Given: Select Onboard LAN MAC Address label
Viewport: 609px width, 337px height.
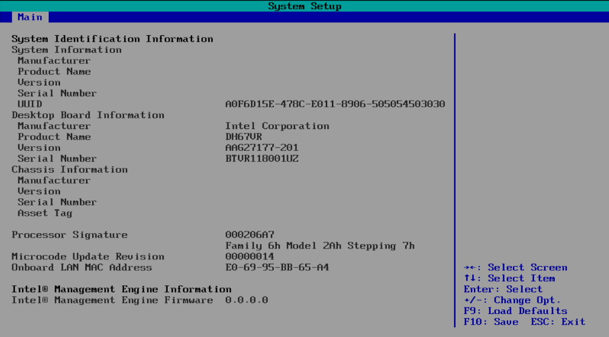Looking at the screenshot, I should click(x=82, y=267).
